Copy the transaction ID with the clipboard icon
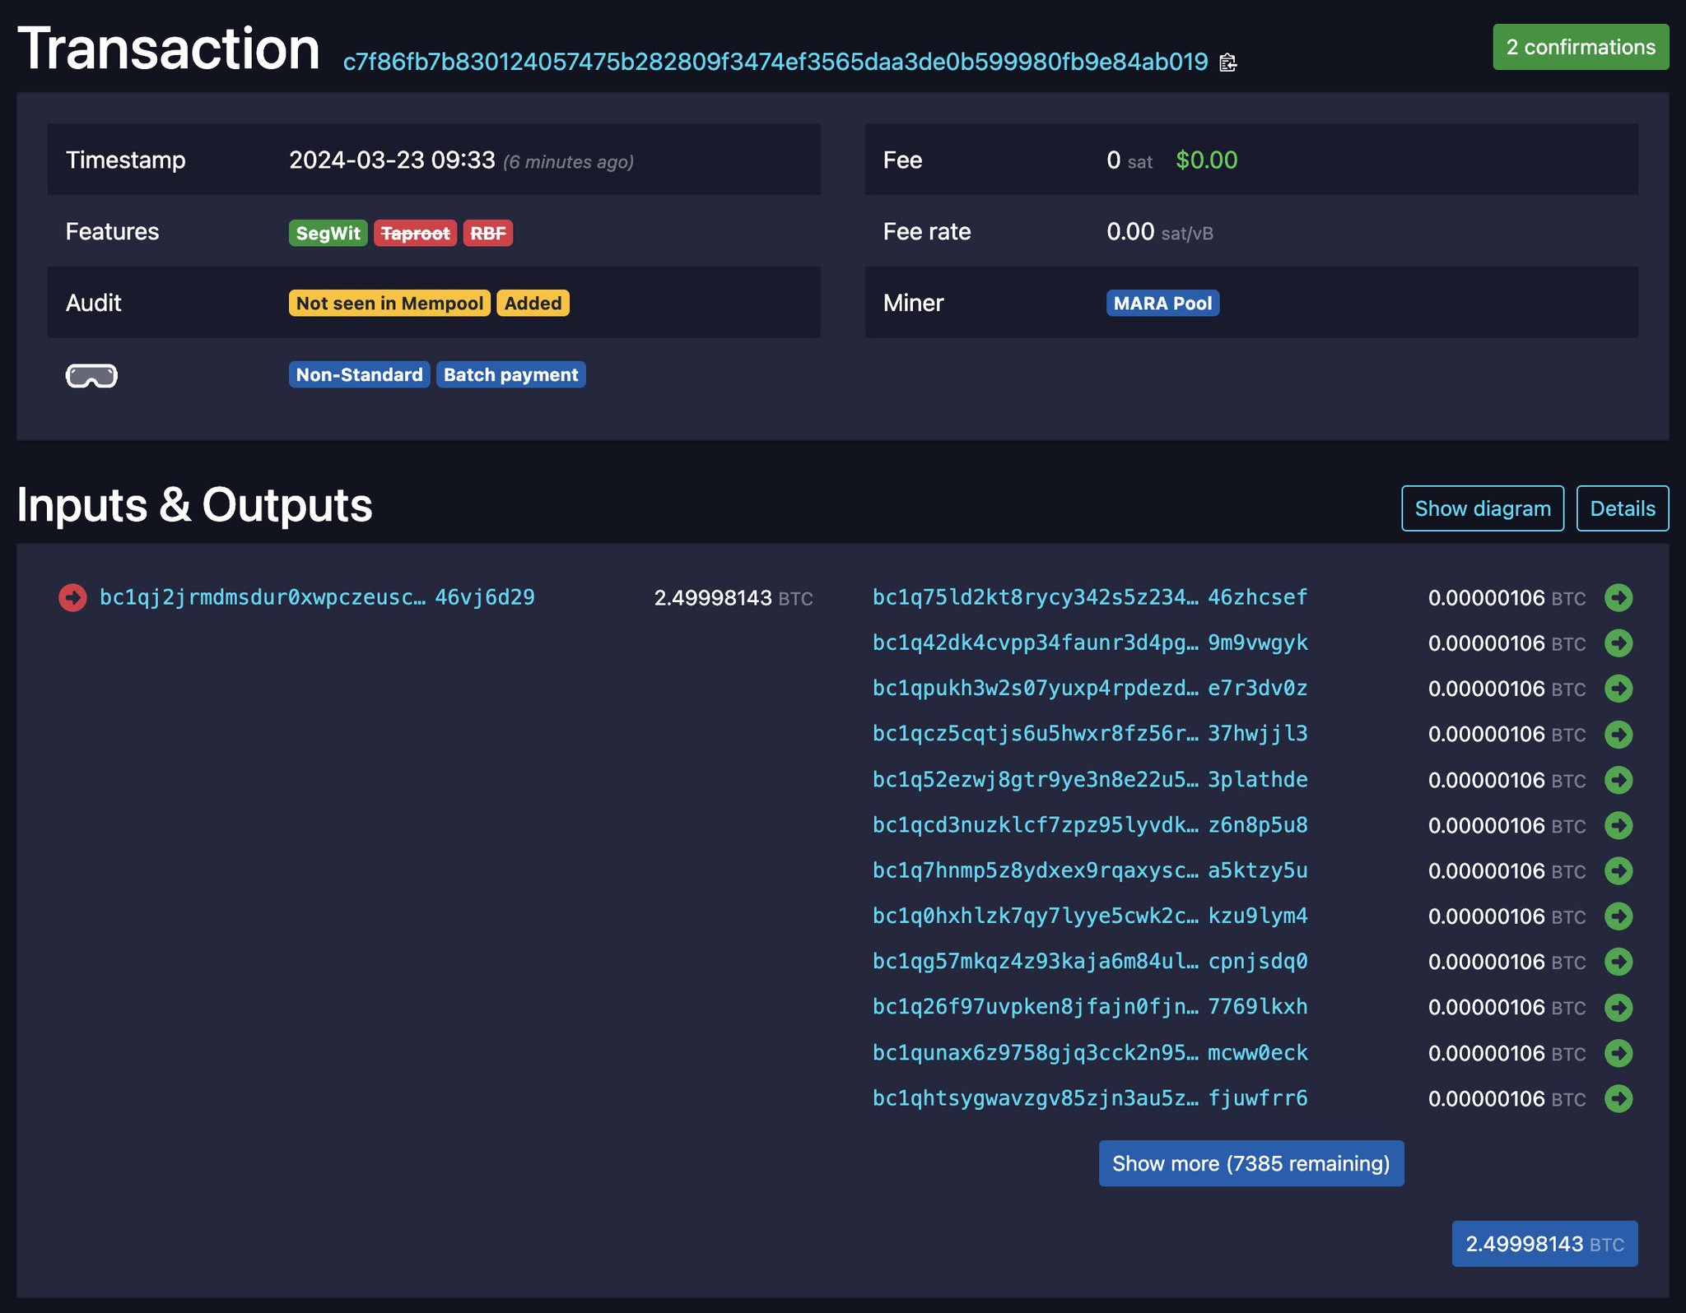Screen dimensions: 1686x1313 tap(1227, 63)
